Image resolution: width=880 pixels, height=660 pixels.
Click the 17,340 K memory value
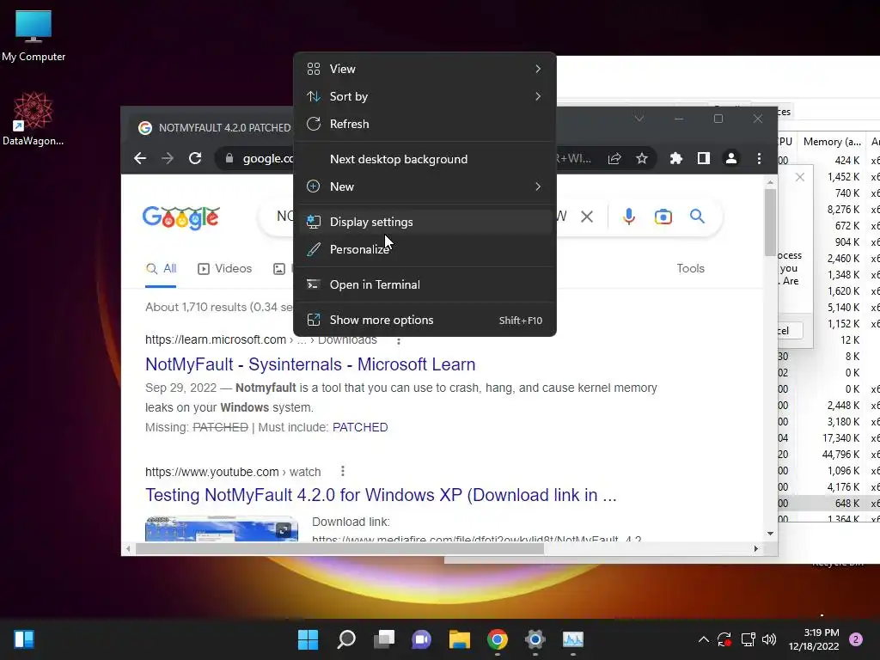[x=840, y=438]
